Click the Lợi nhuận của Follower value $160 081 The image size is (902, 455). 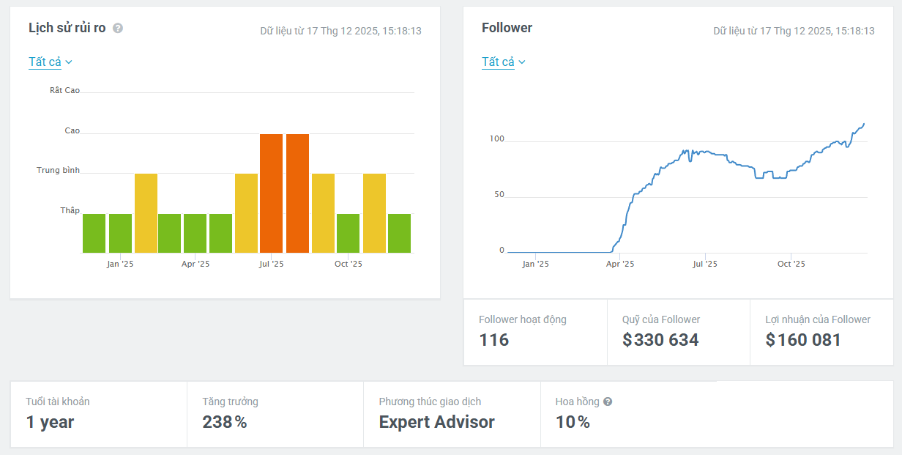tap(803, 340)
